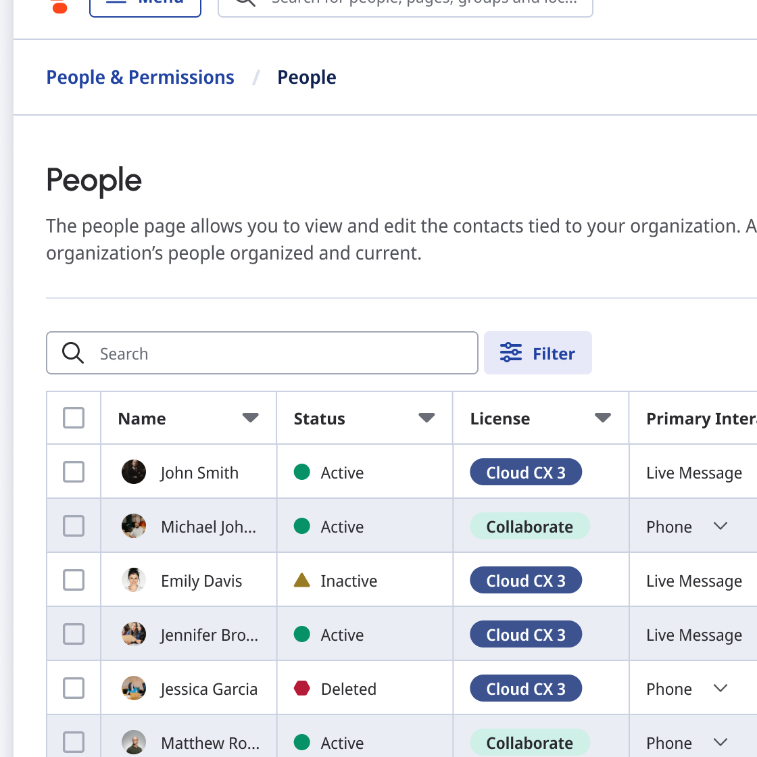Click the name Michael Joh...
757x757 pixels.
(x=209, y=527)
